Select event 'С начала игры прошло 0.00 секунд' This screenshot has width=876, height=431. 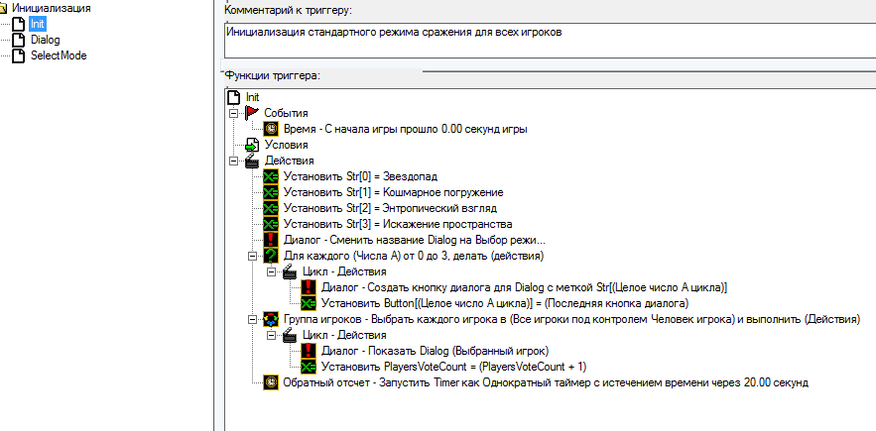point(406,129)
